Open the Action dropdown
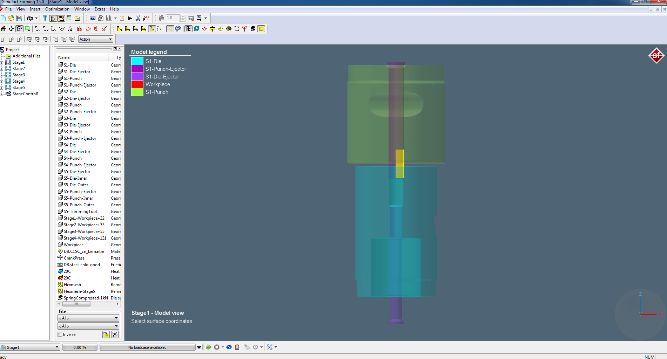The width and height of the screenshot is (667, 359). [95, 39]
